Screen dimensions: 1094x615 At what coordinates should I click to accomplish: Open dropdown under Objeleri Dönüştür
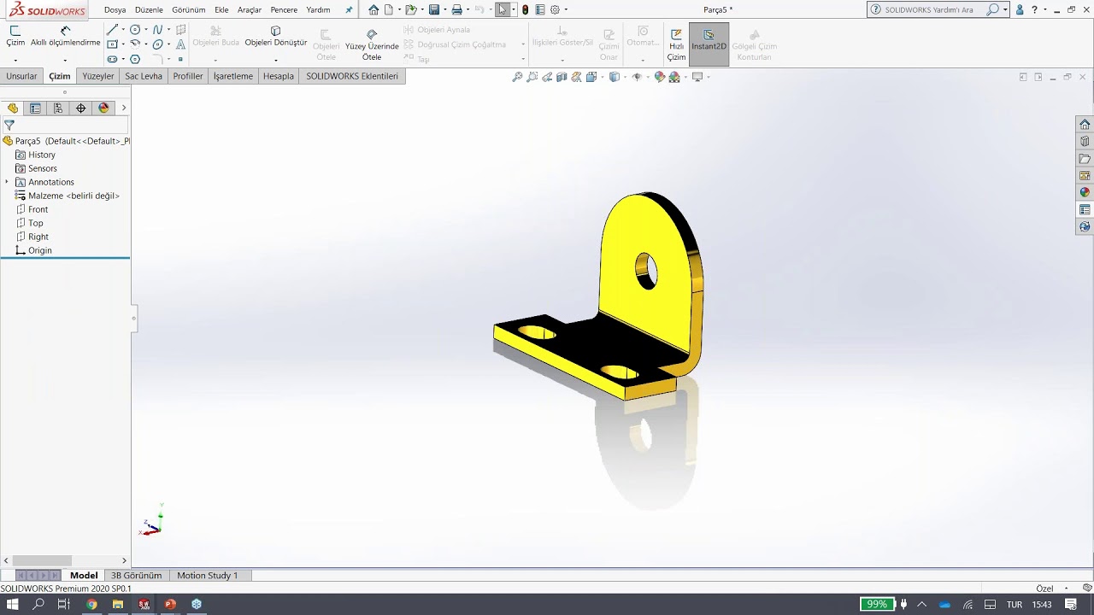[276, 61]
